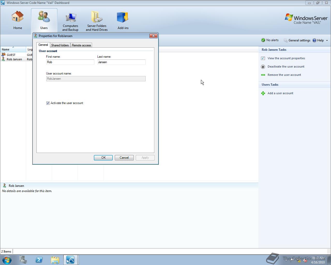
Task: Click the Last name field
Action: click(121, 62)
